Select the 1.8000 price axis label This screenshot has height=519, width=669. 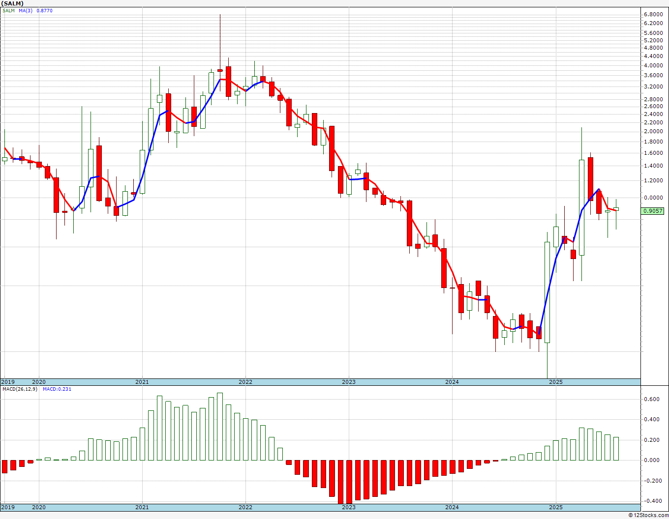point(653,142)
